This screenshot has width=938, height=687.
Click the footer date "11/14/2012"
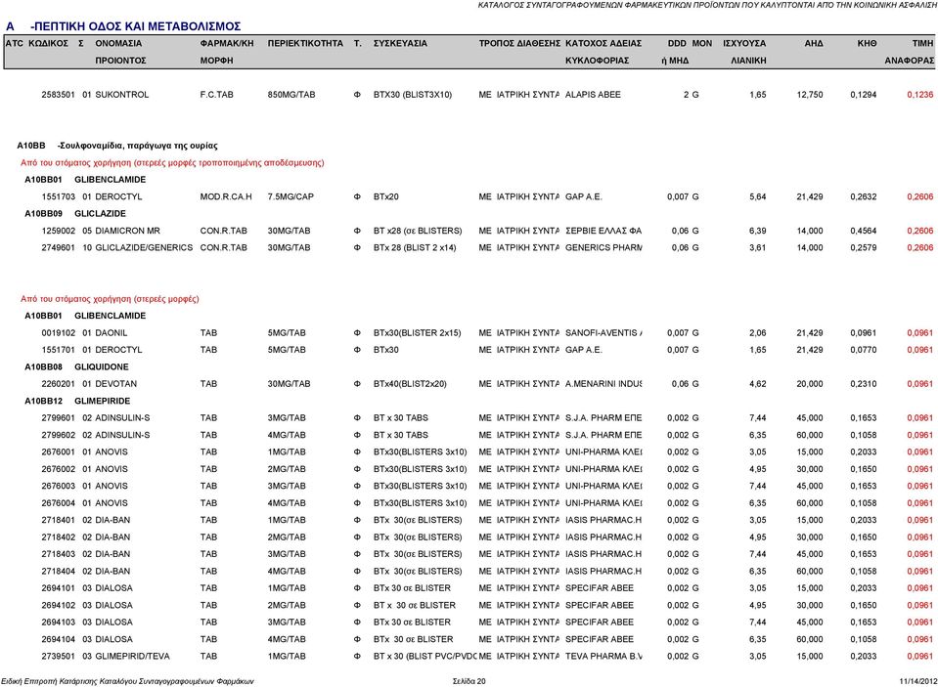pos(917,681)
